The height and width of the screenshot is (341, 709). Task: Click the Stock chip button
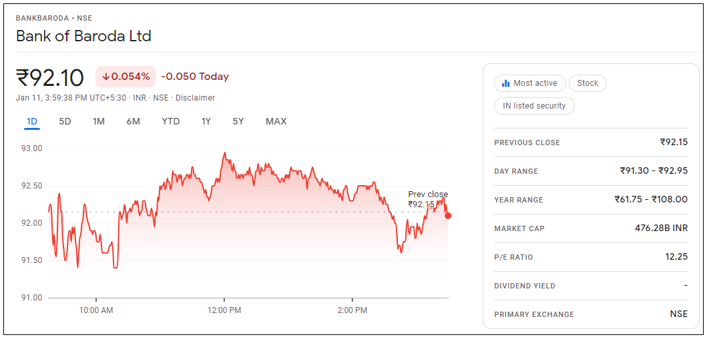587,83
